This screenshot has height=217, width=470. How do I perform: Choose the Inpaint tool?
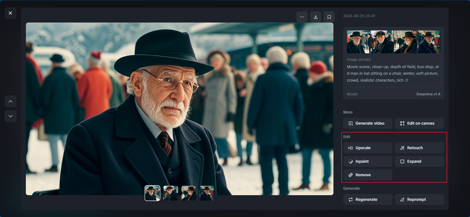[x=368, y=162]
